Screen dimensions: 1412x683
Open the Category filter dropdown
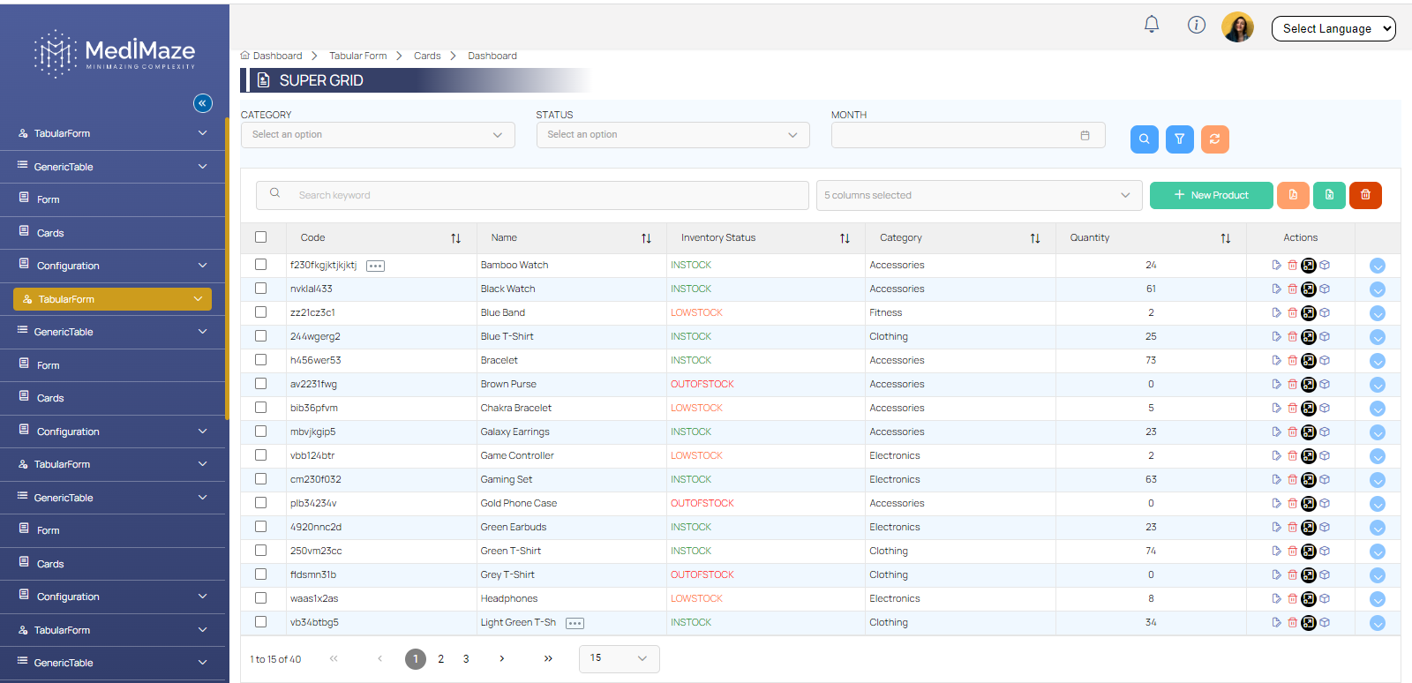pyautogui.click(x=377, y=135)
